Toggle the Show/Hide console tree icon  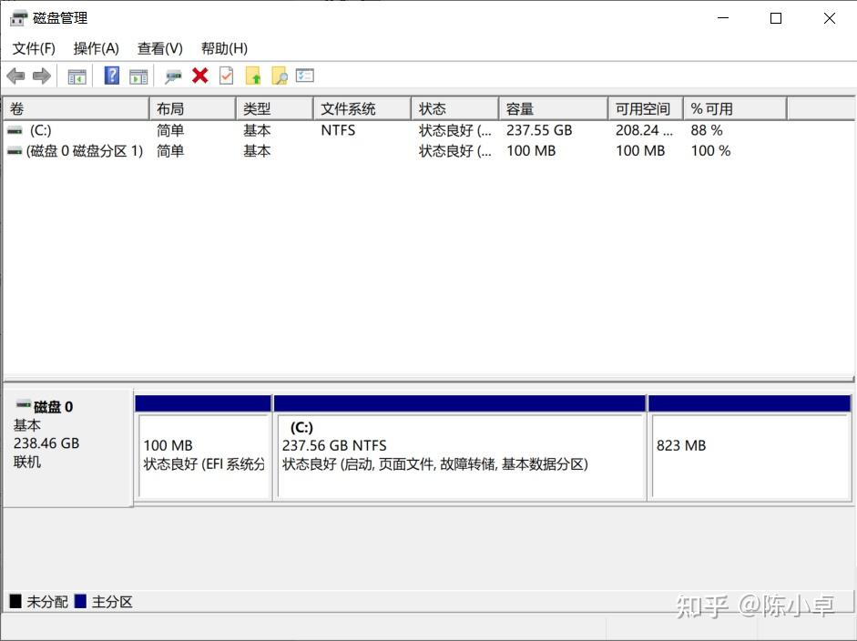click(x=77, y=76)
